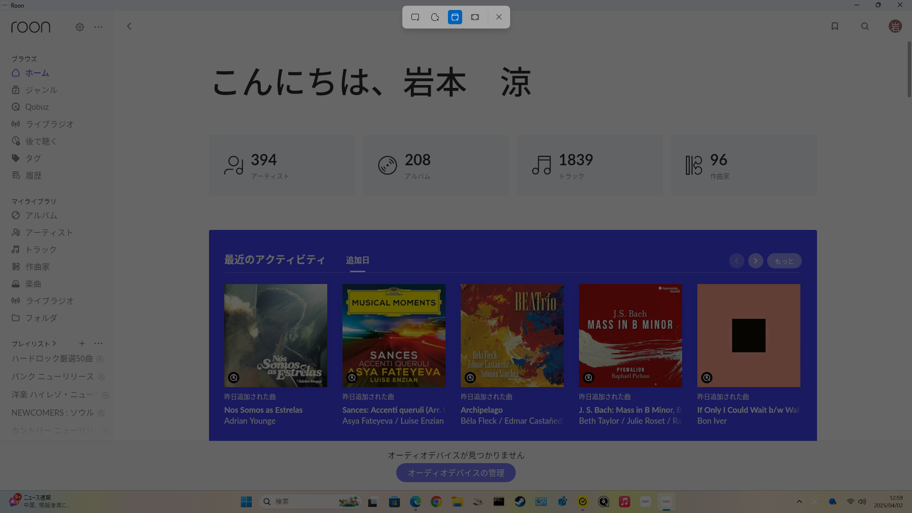
Task: Open the 394 アーティスト stat card
Action: pyautogui.click(x=282, y=165)
